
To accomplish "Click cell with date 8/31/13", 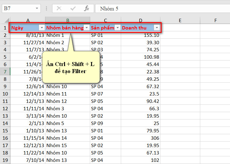I will pos(28,35).
